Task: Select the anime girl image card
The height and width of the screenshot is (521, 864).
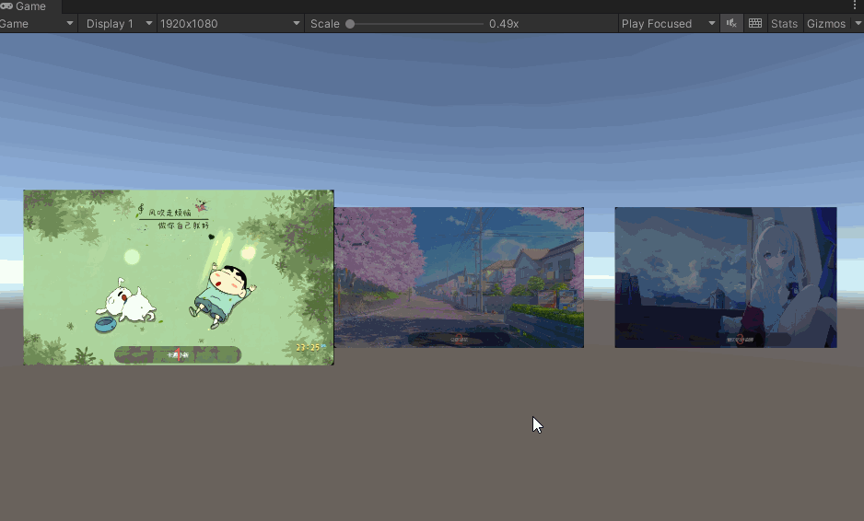Action: click(x=726, y=277)
